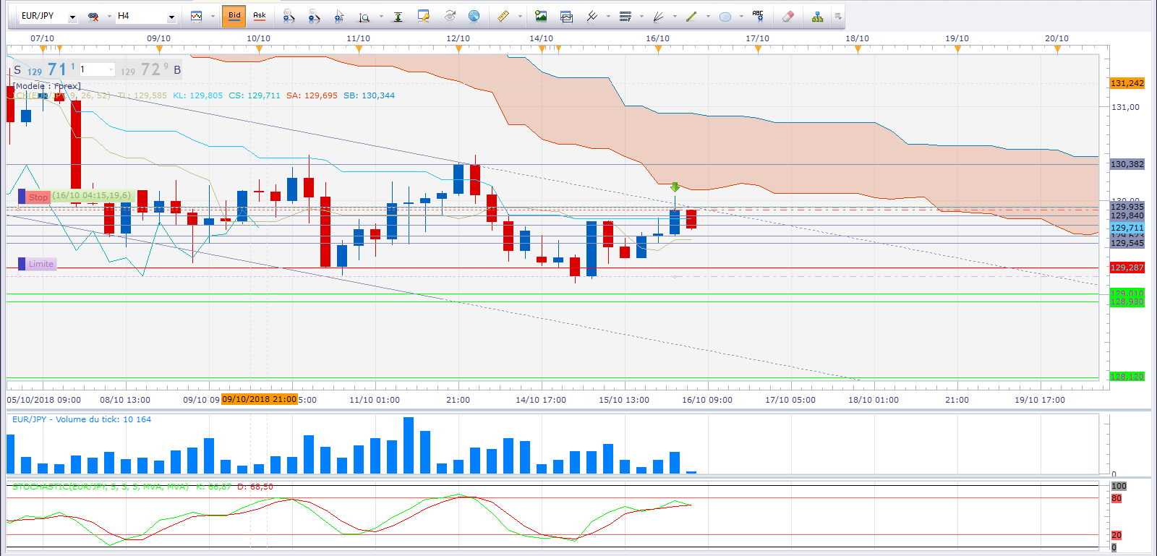The height and width of the screenshot is (556, 1157).
Task: Select the Fibonacci levels tool
Action: pos(626,16)
